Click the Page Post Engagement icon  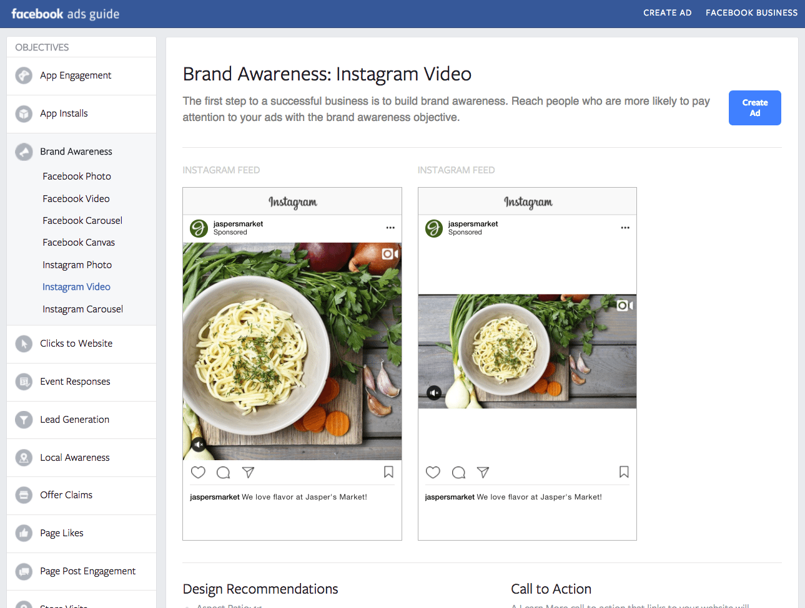point(24,571)
